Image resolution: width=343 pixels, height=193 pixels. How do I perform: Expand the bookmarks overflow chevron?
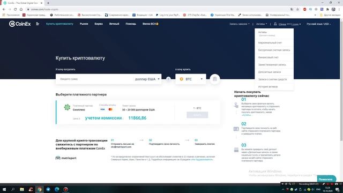[x=315, y=15]
